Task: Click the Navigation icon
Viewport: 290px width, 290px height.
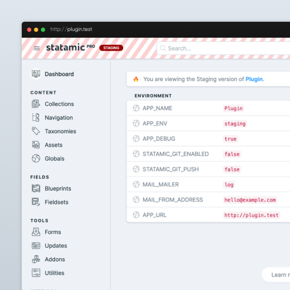Action: [36, 117]
